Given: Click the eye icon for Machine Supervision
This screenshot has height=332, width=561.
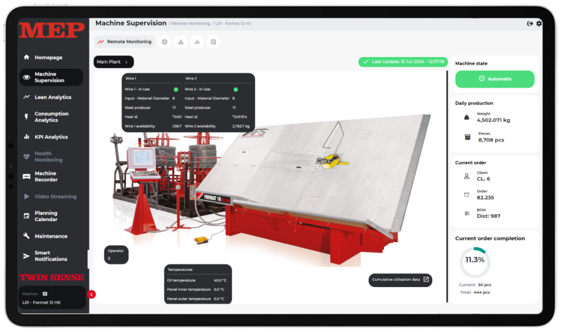Looking at the screenshot, I should (26, 77).
